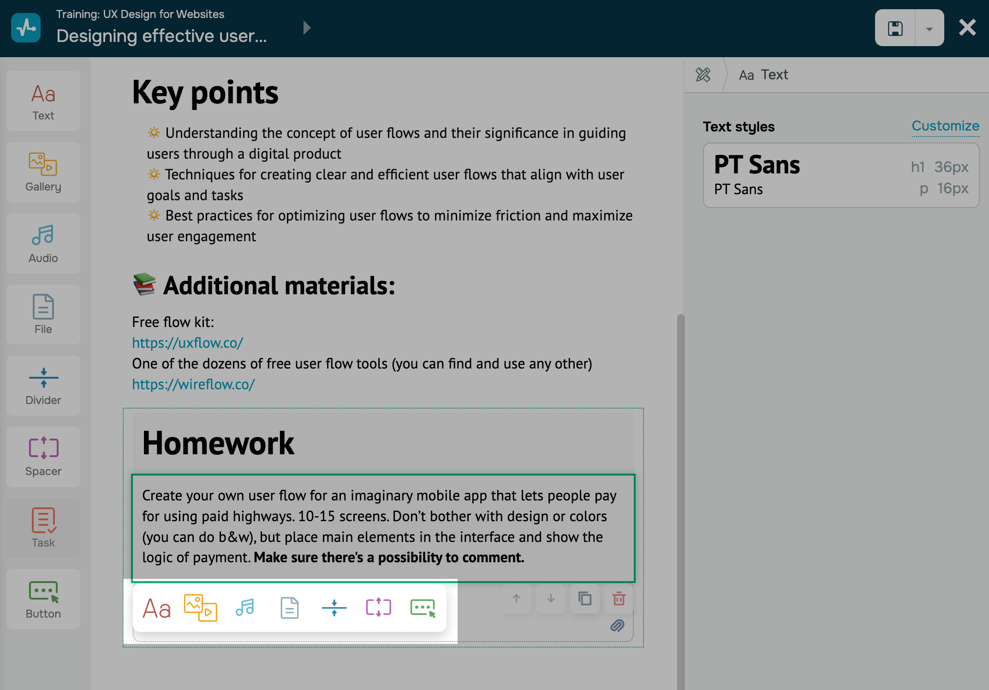Click the design tools breadcrumb icon

pyautogui.click(x=703, y=75)
